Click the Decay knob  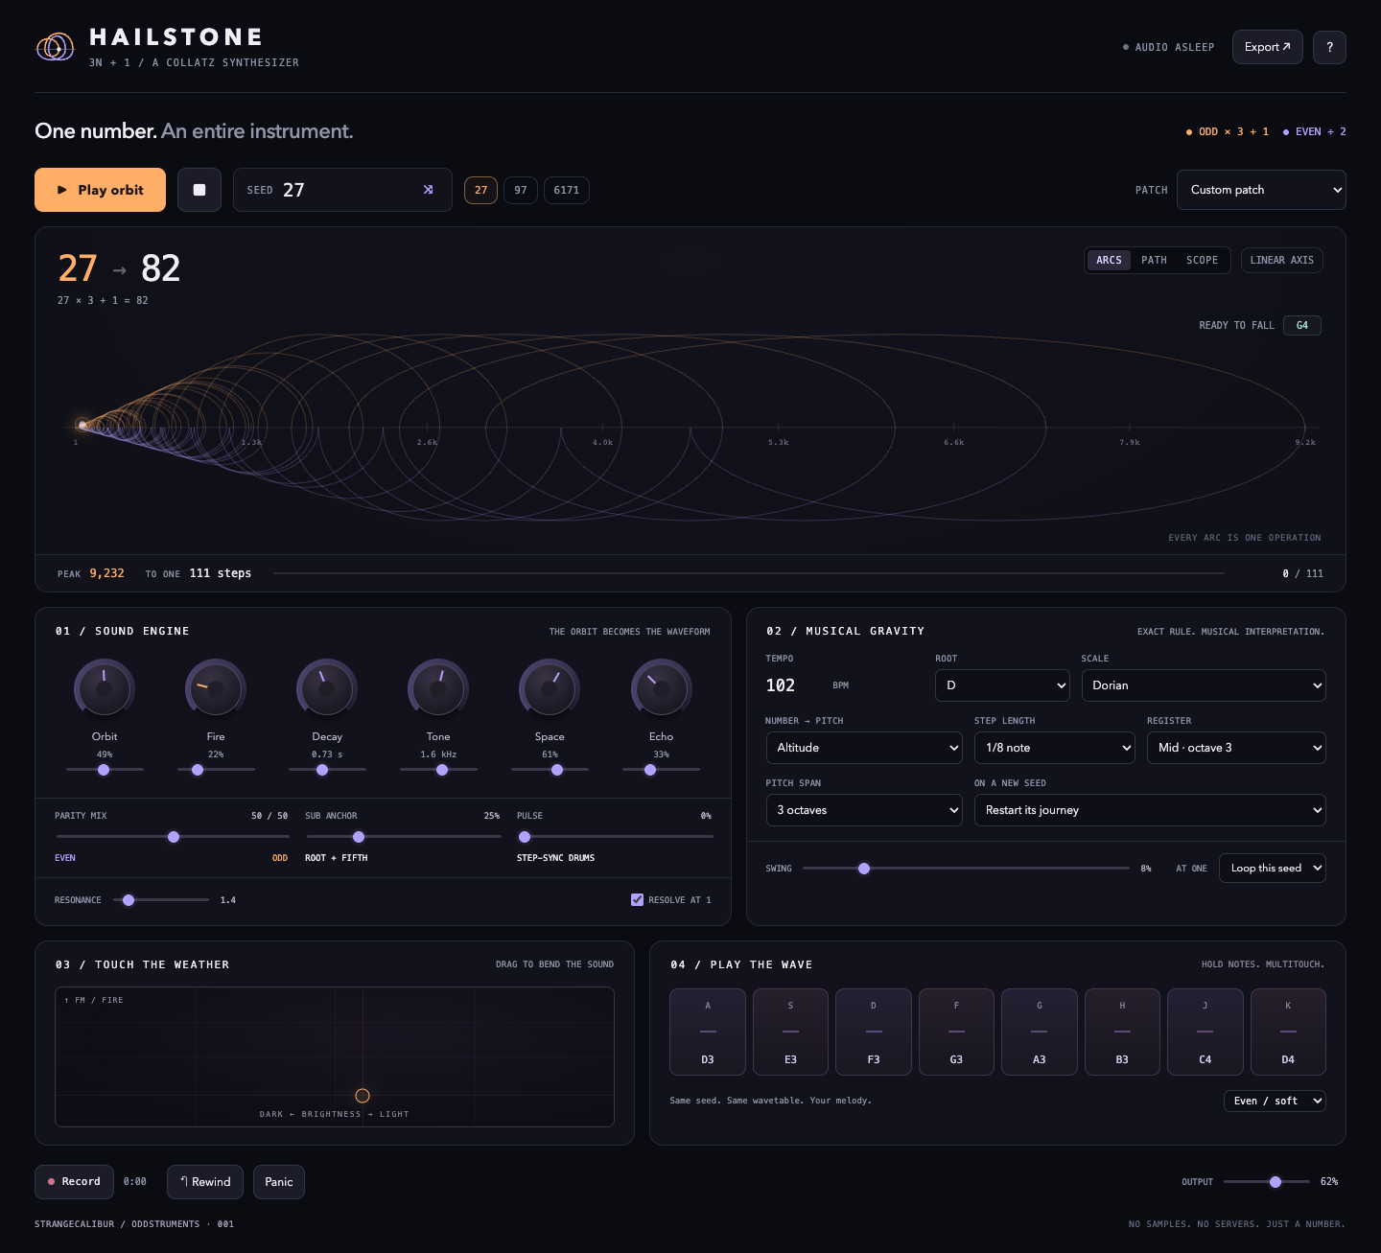(327, 687)
